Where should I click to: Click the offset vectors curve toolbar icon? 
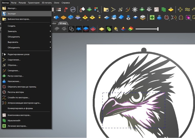(x=128, y=9)
